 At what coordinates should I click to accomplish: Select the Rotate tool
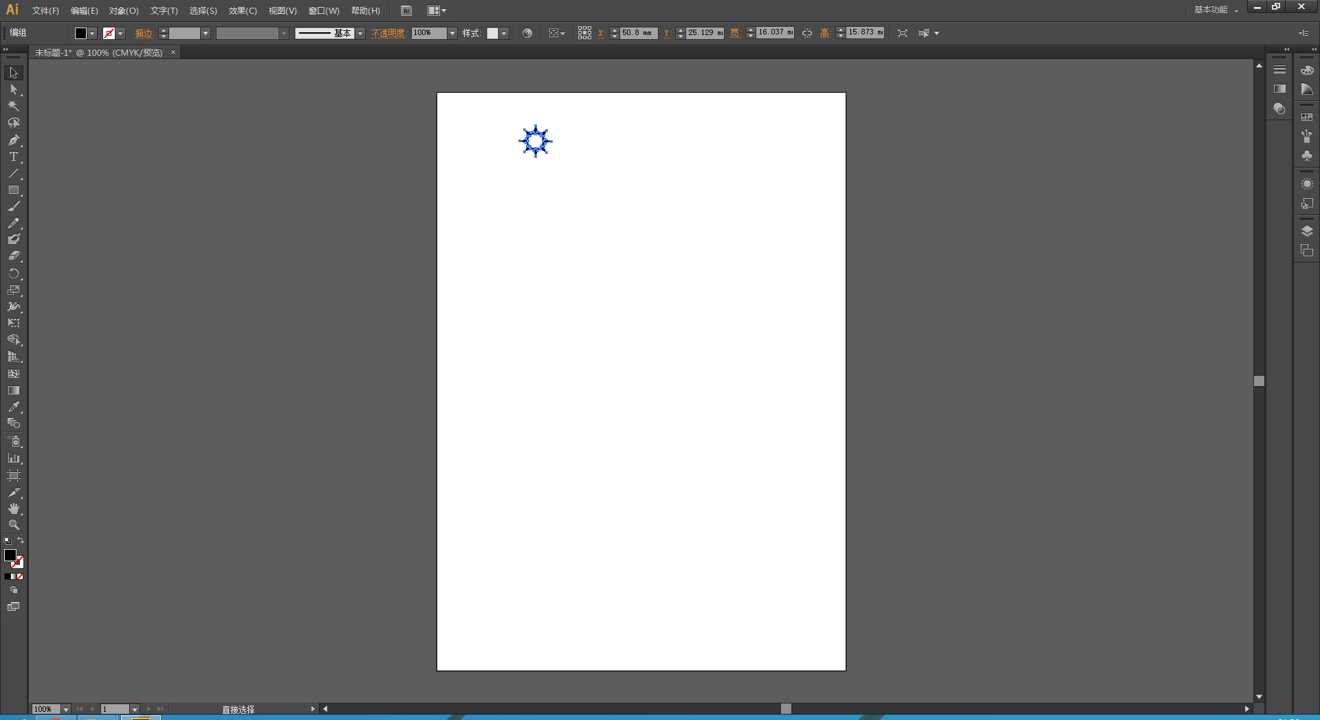tap(14, 273)
